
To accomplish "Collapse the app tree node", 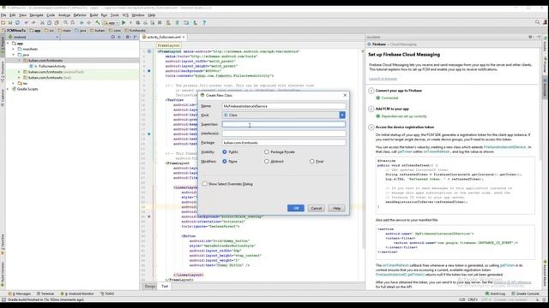I will 9,44.
